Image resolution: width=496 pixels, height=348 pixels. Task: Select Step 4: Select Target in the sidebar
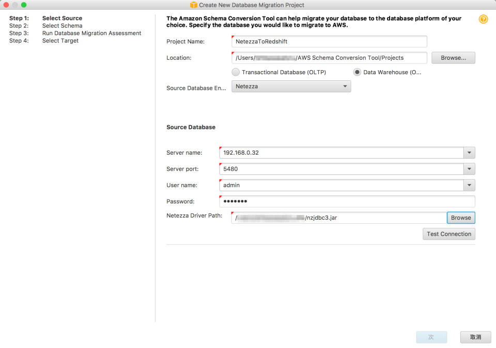60,40
